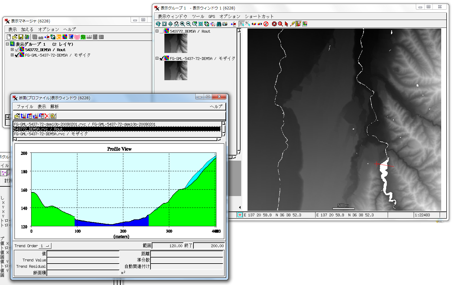Open the Trend Order dropdown
Screen dimensions: 453x285
pyautogui.click(x=46, y=246)
